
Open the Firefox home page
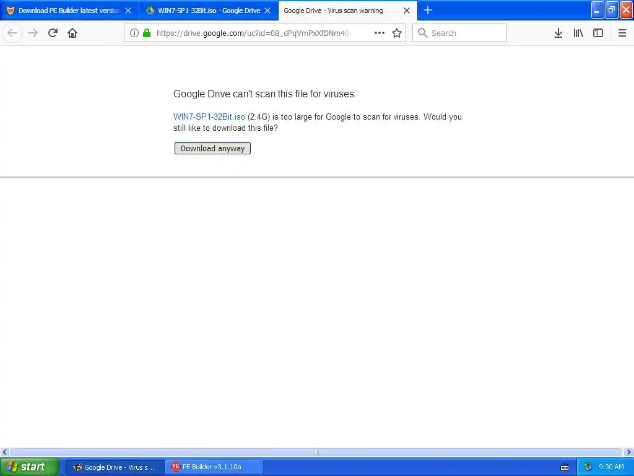pos(72,33)
